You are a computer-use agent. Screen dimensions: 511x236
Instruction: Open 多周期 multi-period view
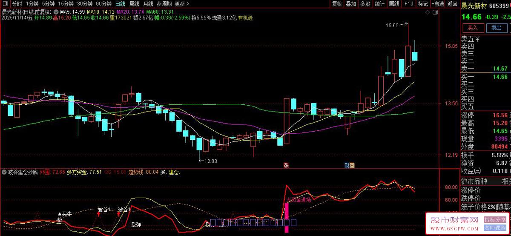tap(164, 4)
